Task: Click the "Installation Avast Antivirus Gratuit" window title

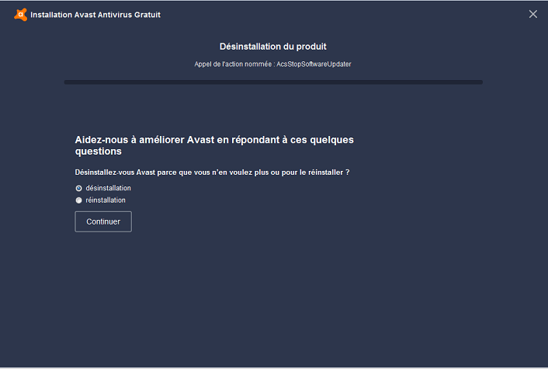Action: click(x=95, y=15)
